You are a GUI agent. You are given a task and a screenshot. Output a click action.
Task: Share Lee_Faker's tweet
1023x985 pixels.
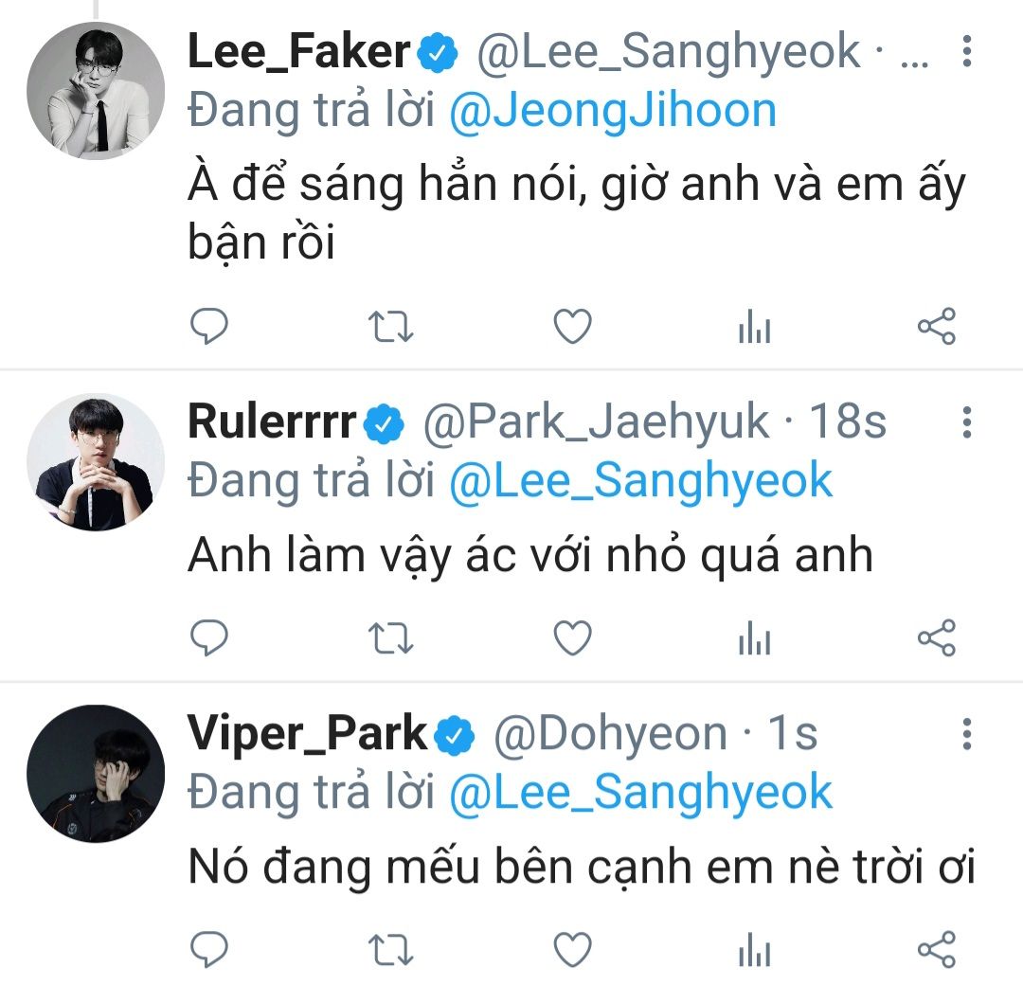pyautogui.click(x=937, y=328)
